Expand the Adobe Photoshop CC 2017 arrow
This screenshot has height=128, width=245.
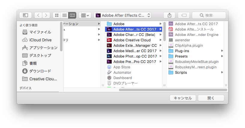pos(160,56)
